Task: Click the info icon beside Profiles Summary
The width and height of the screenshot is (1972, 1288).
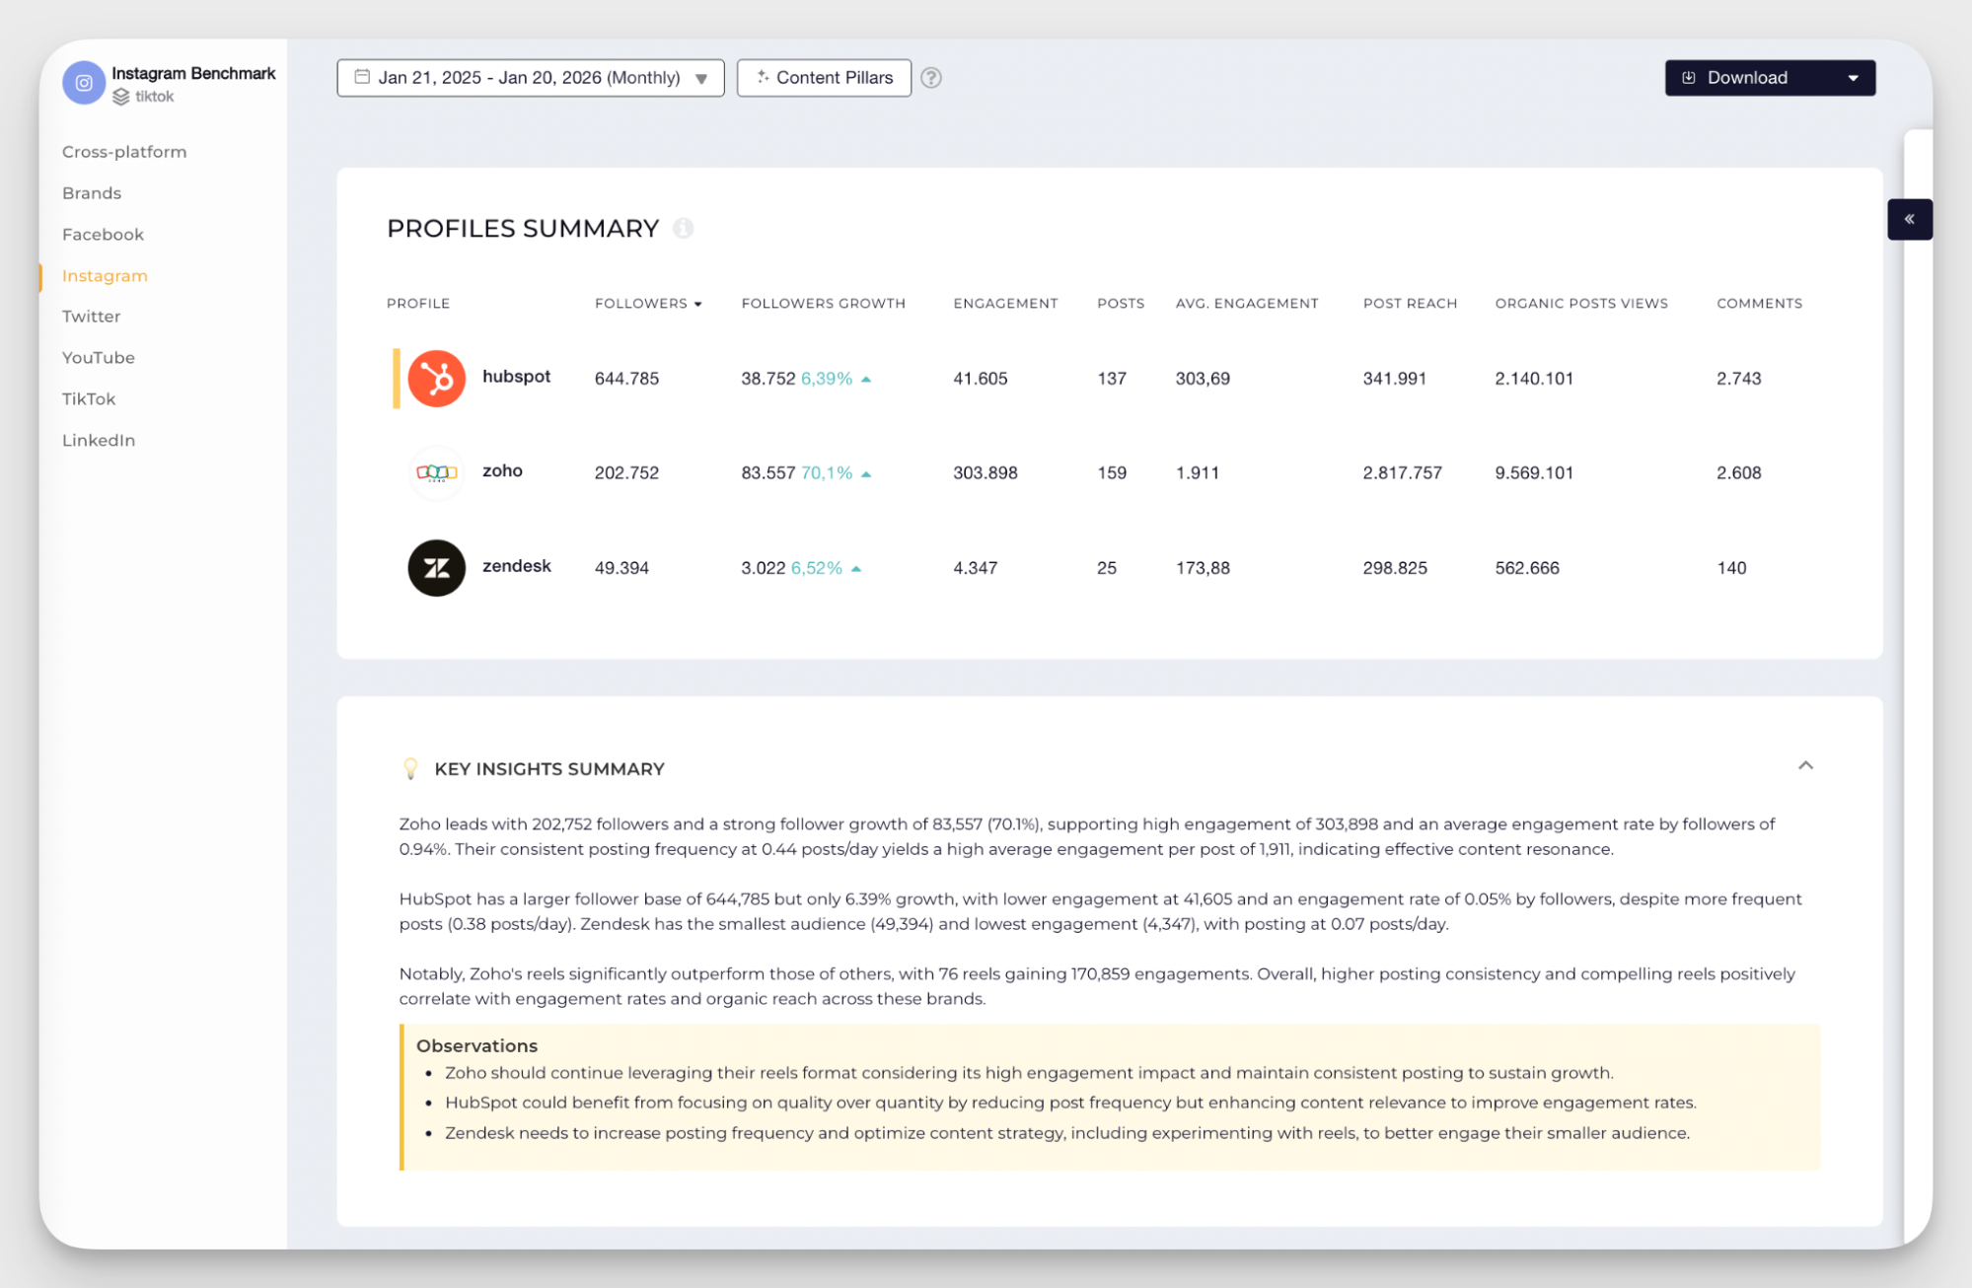Action: tap(685, 228)
